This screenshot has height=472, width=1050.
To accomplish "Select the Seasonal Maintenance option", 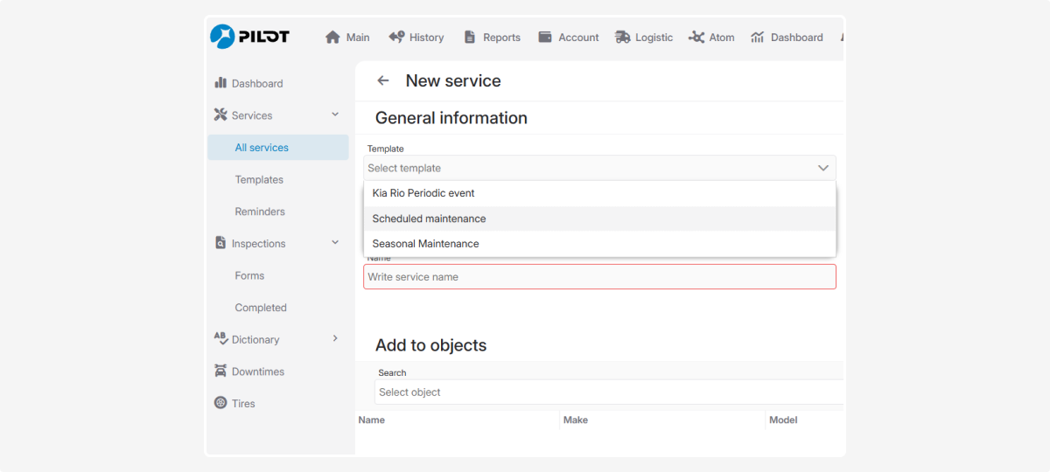I will 425,244.
